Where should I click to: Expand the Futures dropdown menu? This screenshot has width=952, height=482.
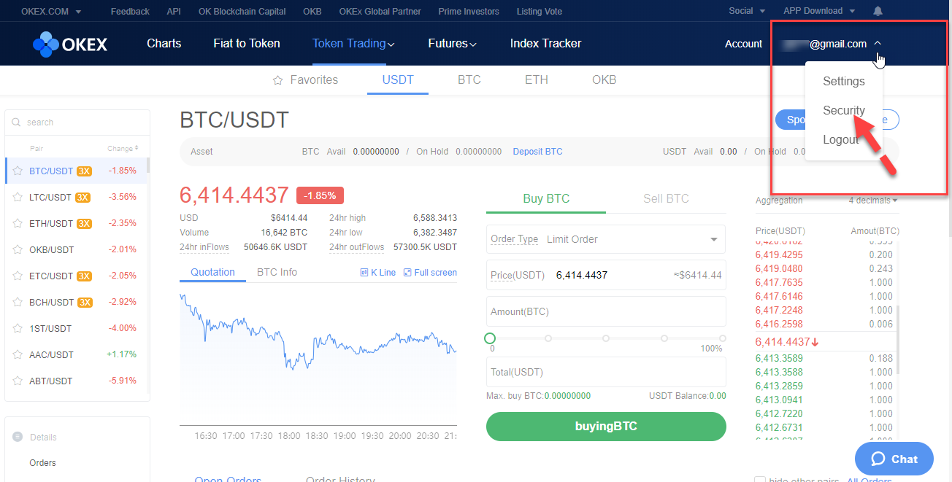[x=452, y=44]
